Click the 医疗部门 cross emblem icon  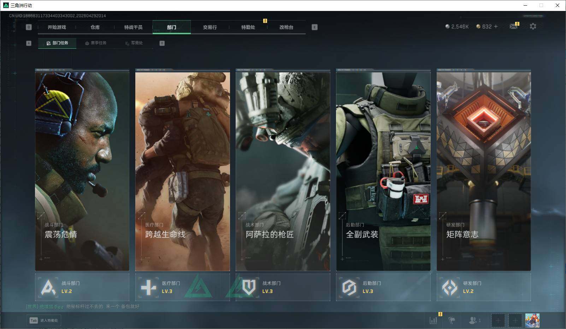click(x=148, y=287)
